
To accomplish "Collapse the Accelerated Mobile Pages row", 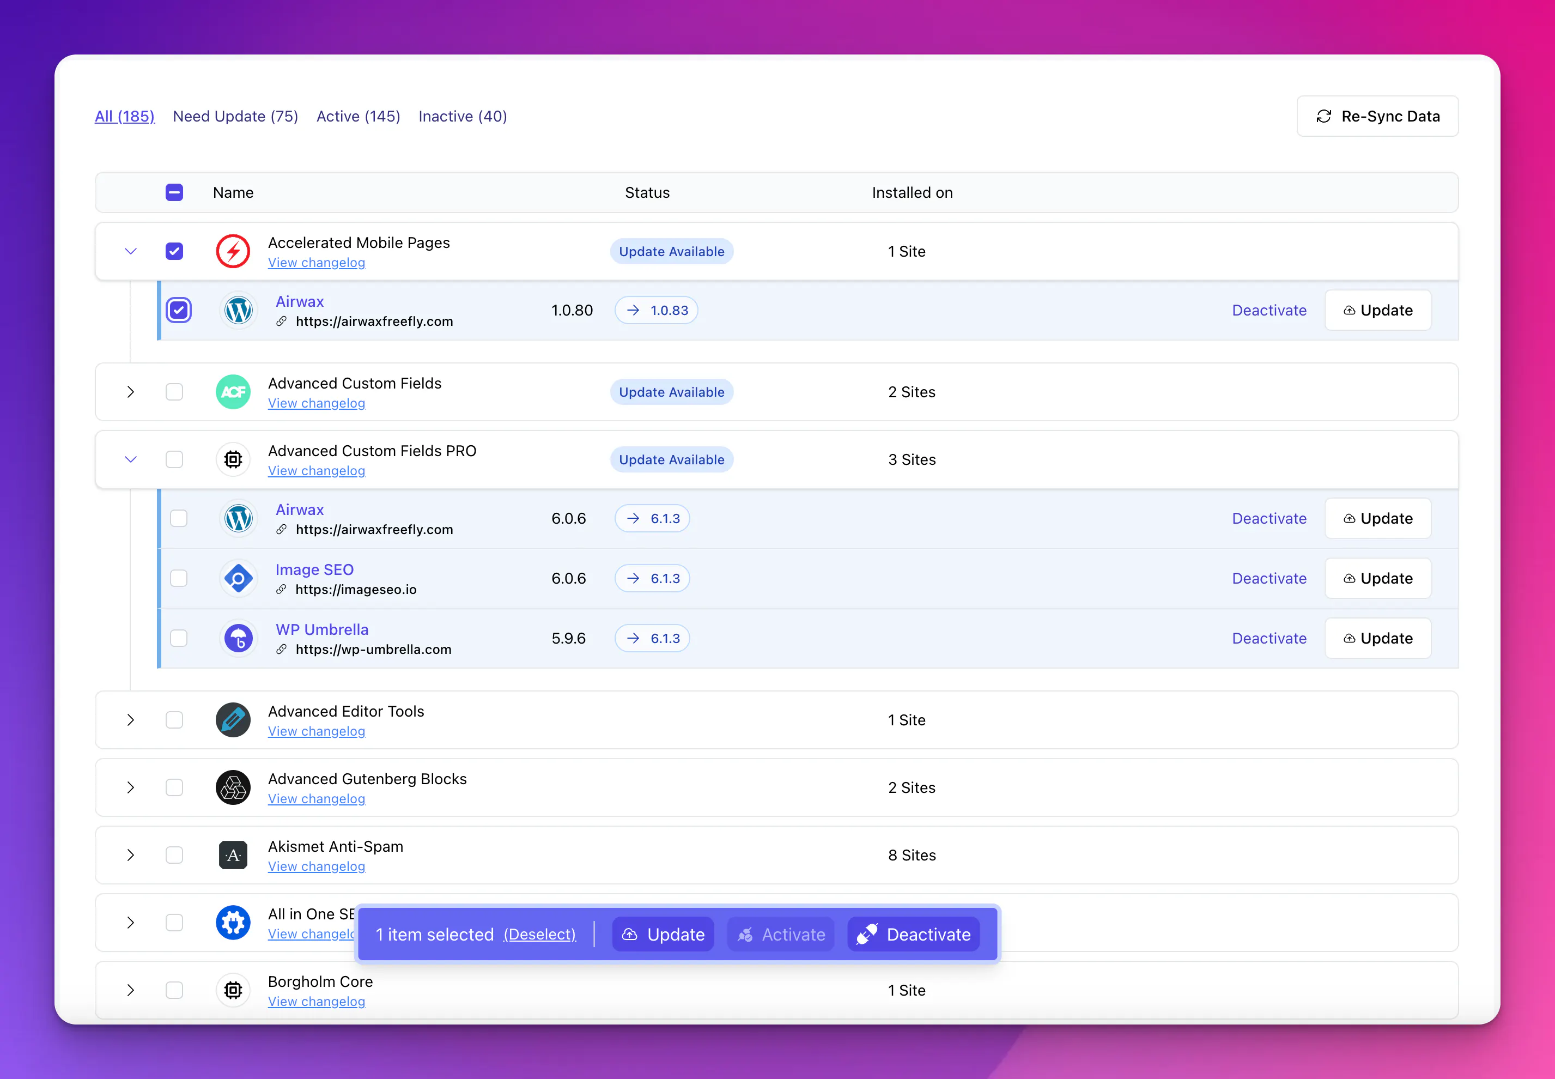I will (130, 252).
